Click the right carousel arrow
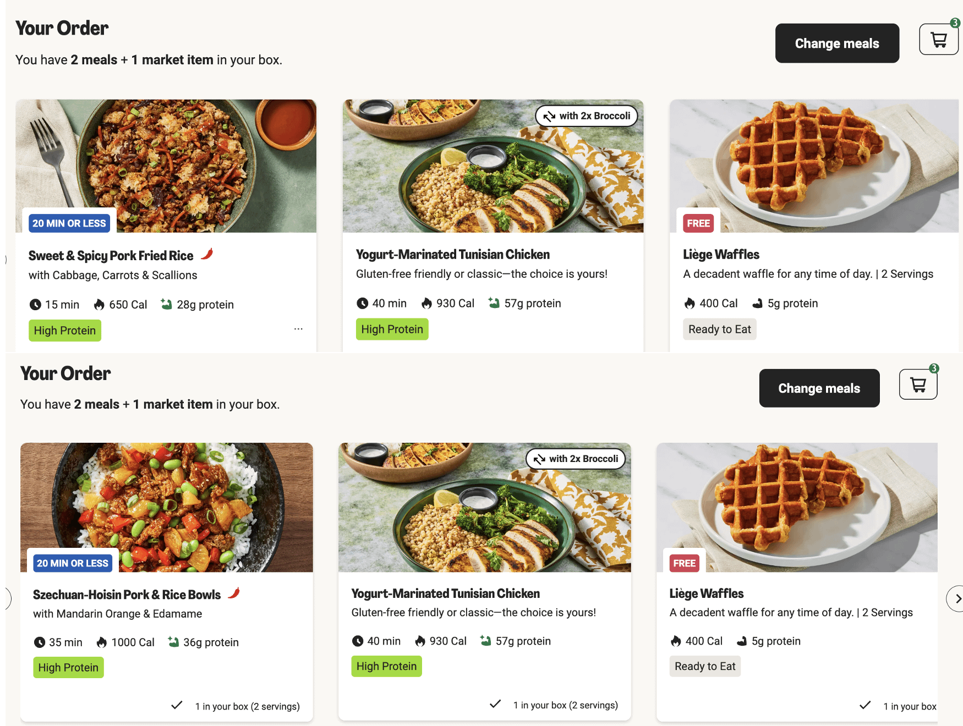The image size is (963, 726). pos(957,598)
